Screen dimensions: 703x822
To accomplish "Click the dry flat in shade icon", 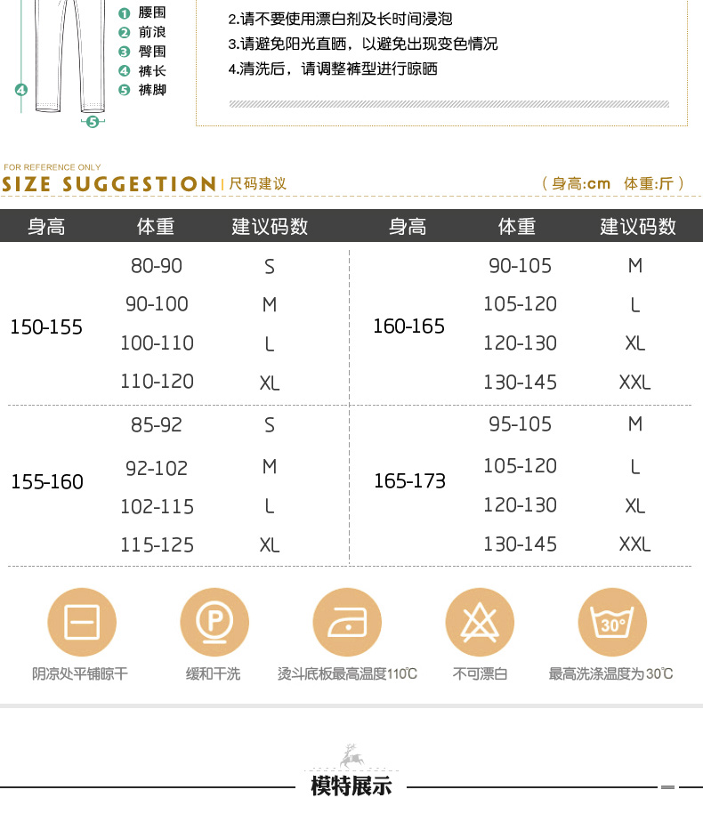I will 80,622.
